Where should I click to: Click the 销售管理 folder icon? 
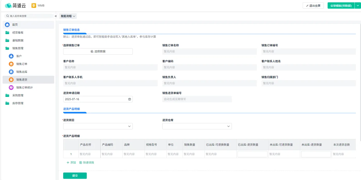[x=7, y=48]
